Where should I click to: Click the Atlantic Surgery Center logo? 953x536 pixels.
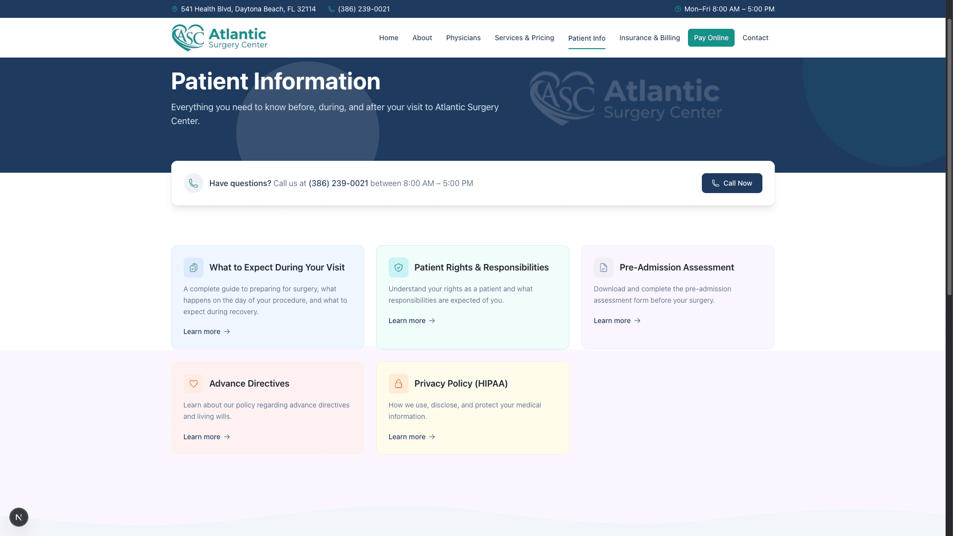tap(219, 37)
